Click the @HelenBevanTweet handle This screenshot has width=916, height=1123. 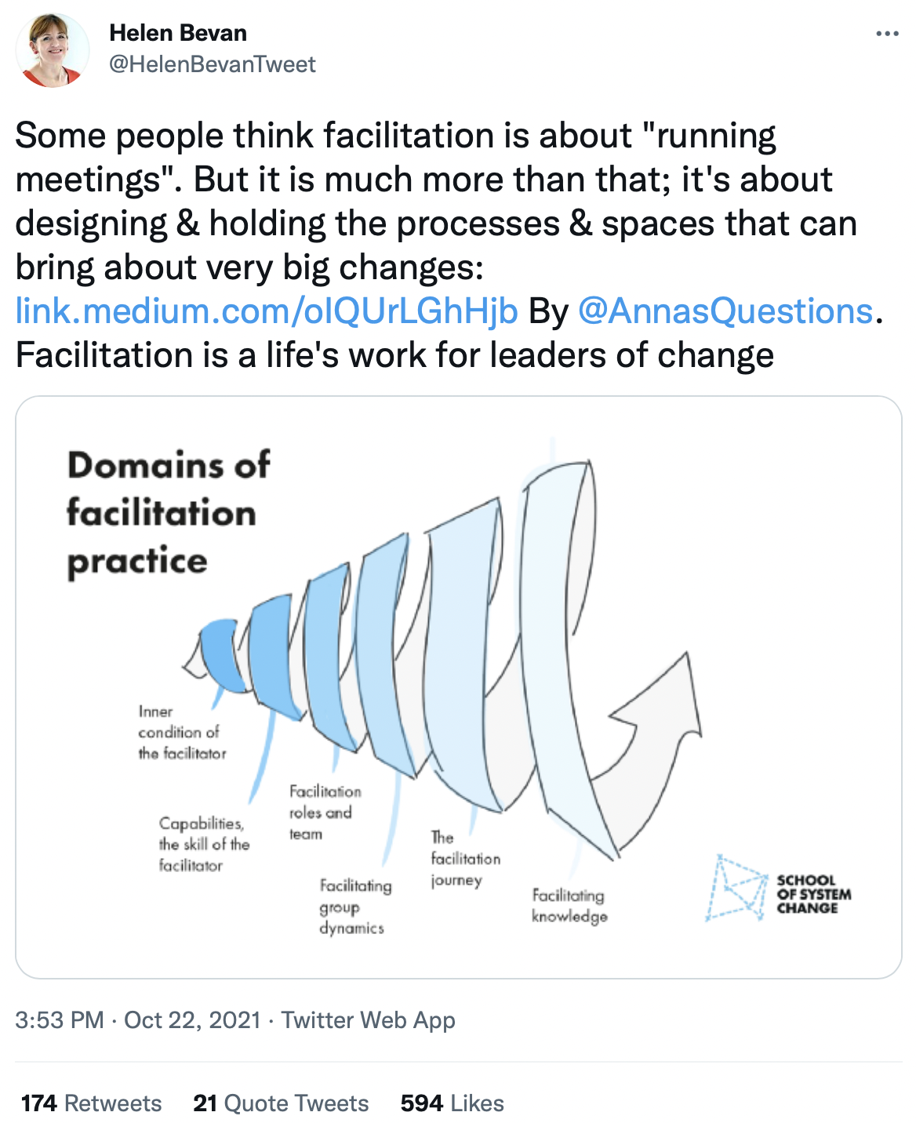(213, 64)
